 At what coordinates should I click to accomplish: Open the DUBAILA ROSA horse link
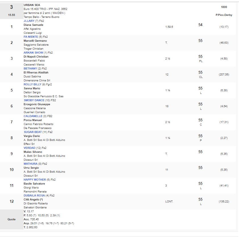pos(34,196)
